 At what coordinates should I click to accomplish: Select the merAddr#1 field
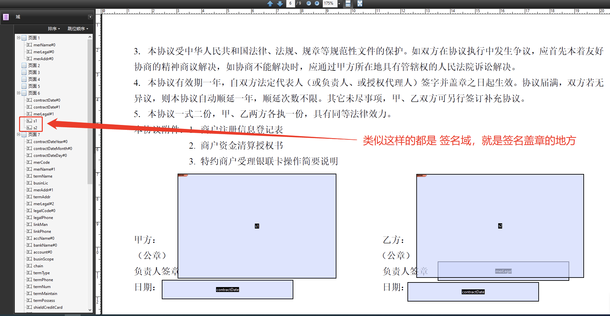43,190
